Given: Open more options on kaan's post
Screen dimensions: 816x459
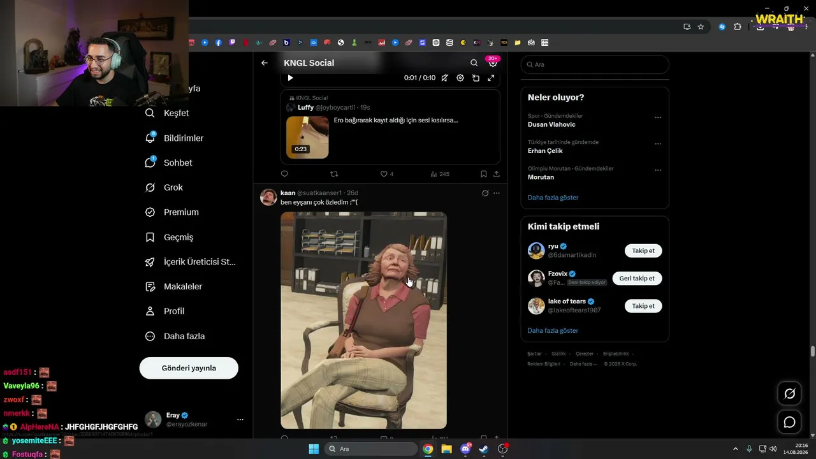Looking at the screenshot, I should coord(497,193).
